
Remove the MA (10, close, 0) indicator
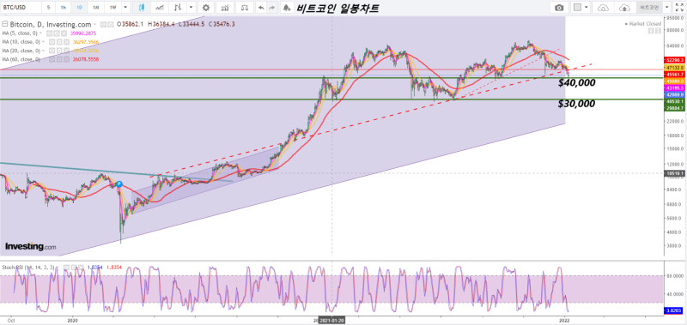pyautogui.click(x=66, y=42)
